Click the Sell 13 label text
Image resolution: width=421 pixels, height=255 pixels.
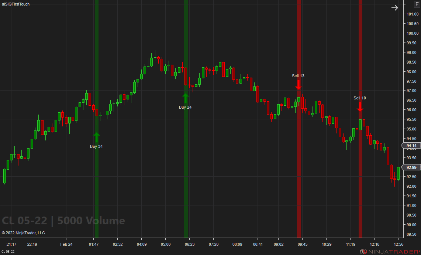pos(298,76)
